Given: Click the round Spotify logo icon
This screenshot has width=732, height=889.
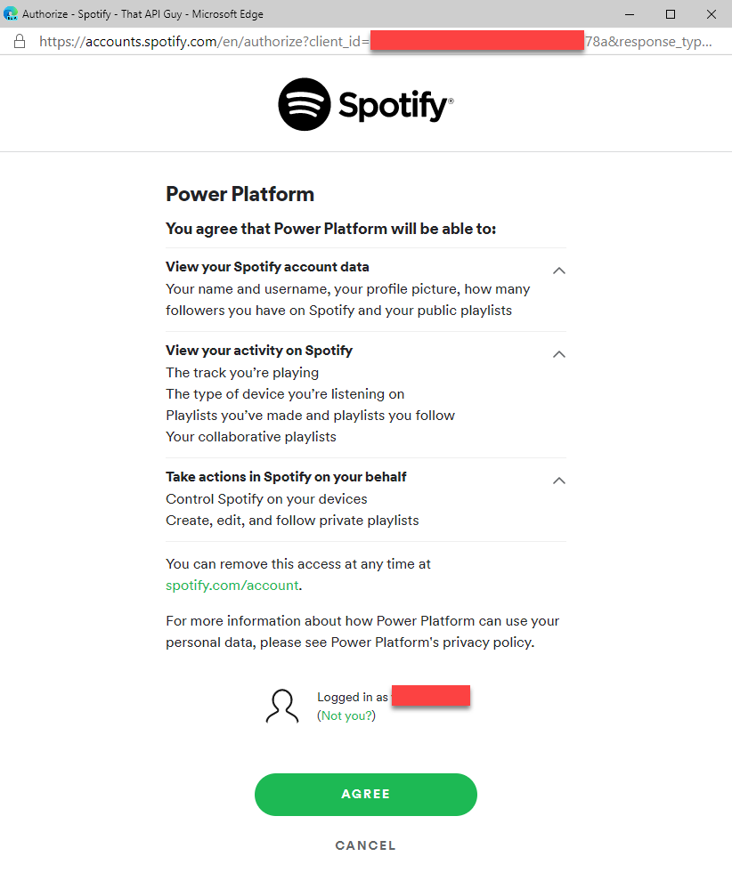Looking at the screenshot, I should coord(305,104).
